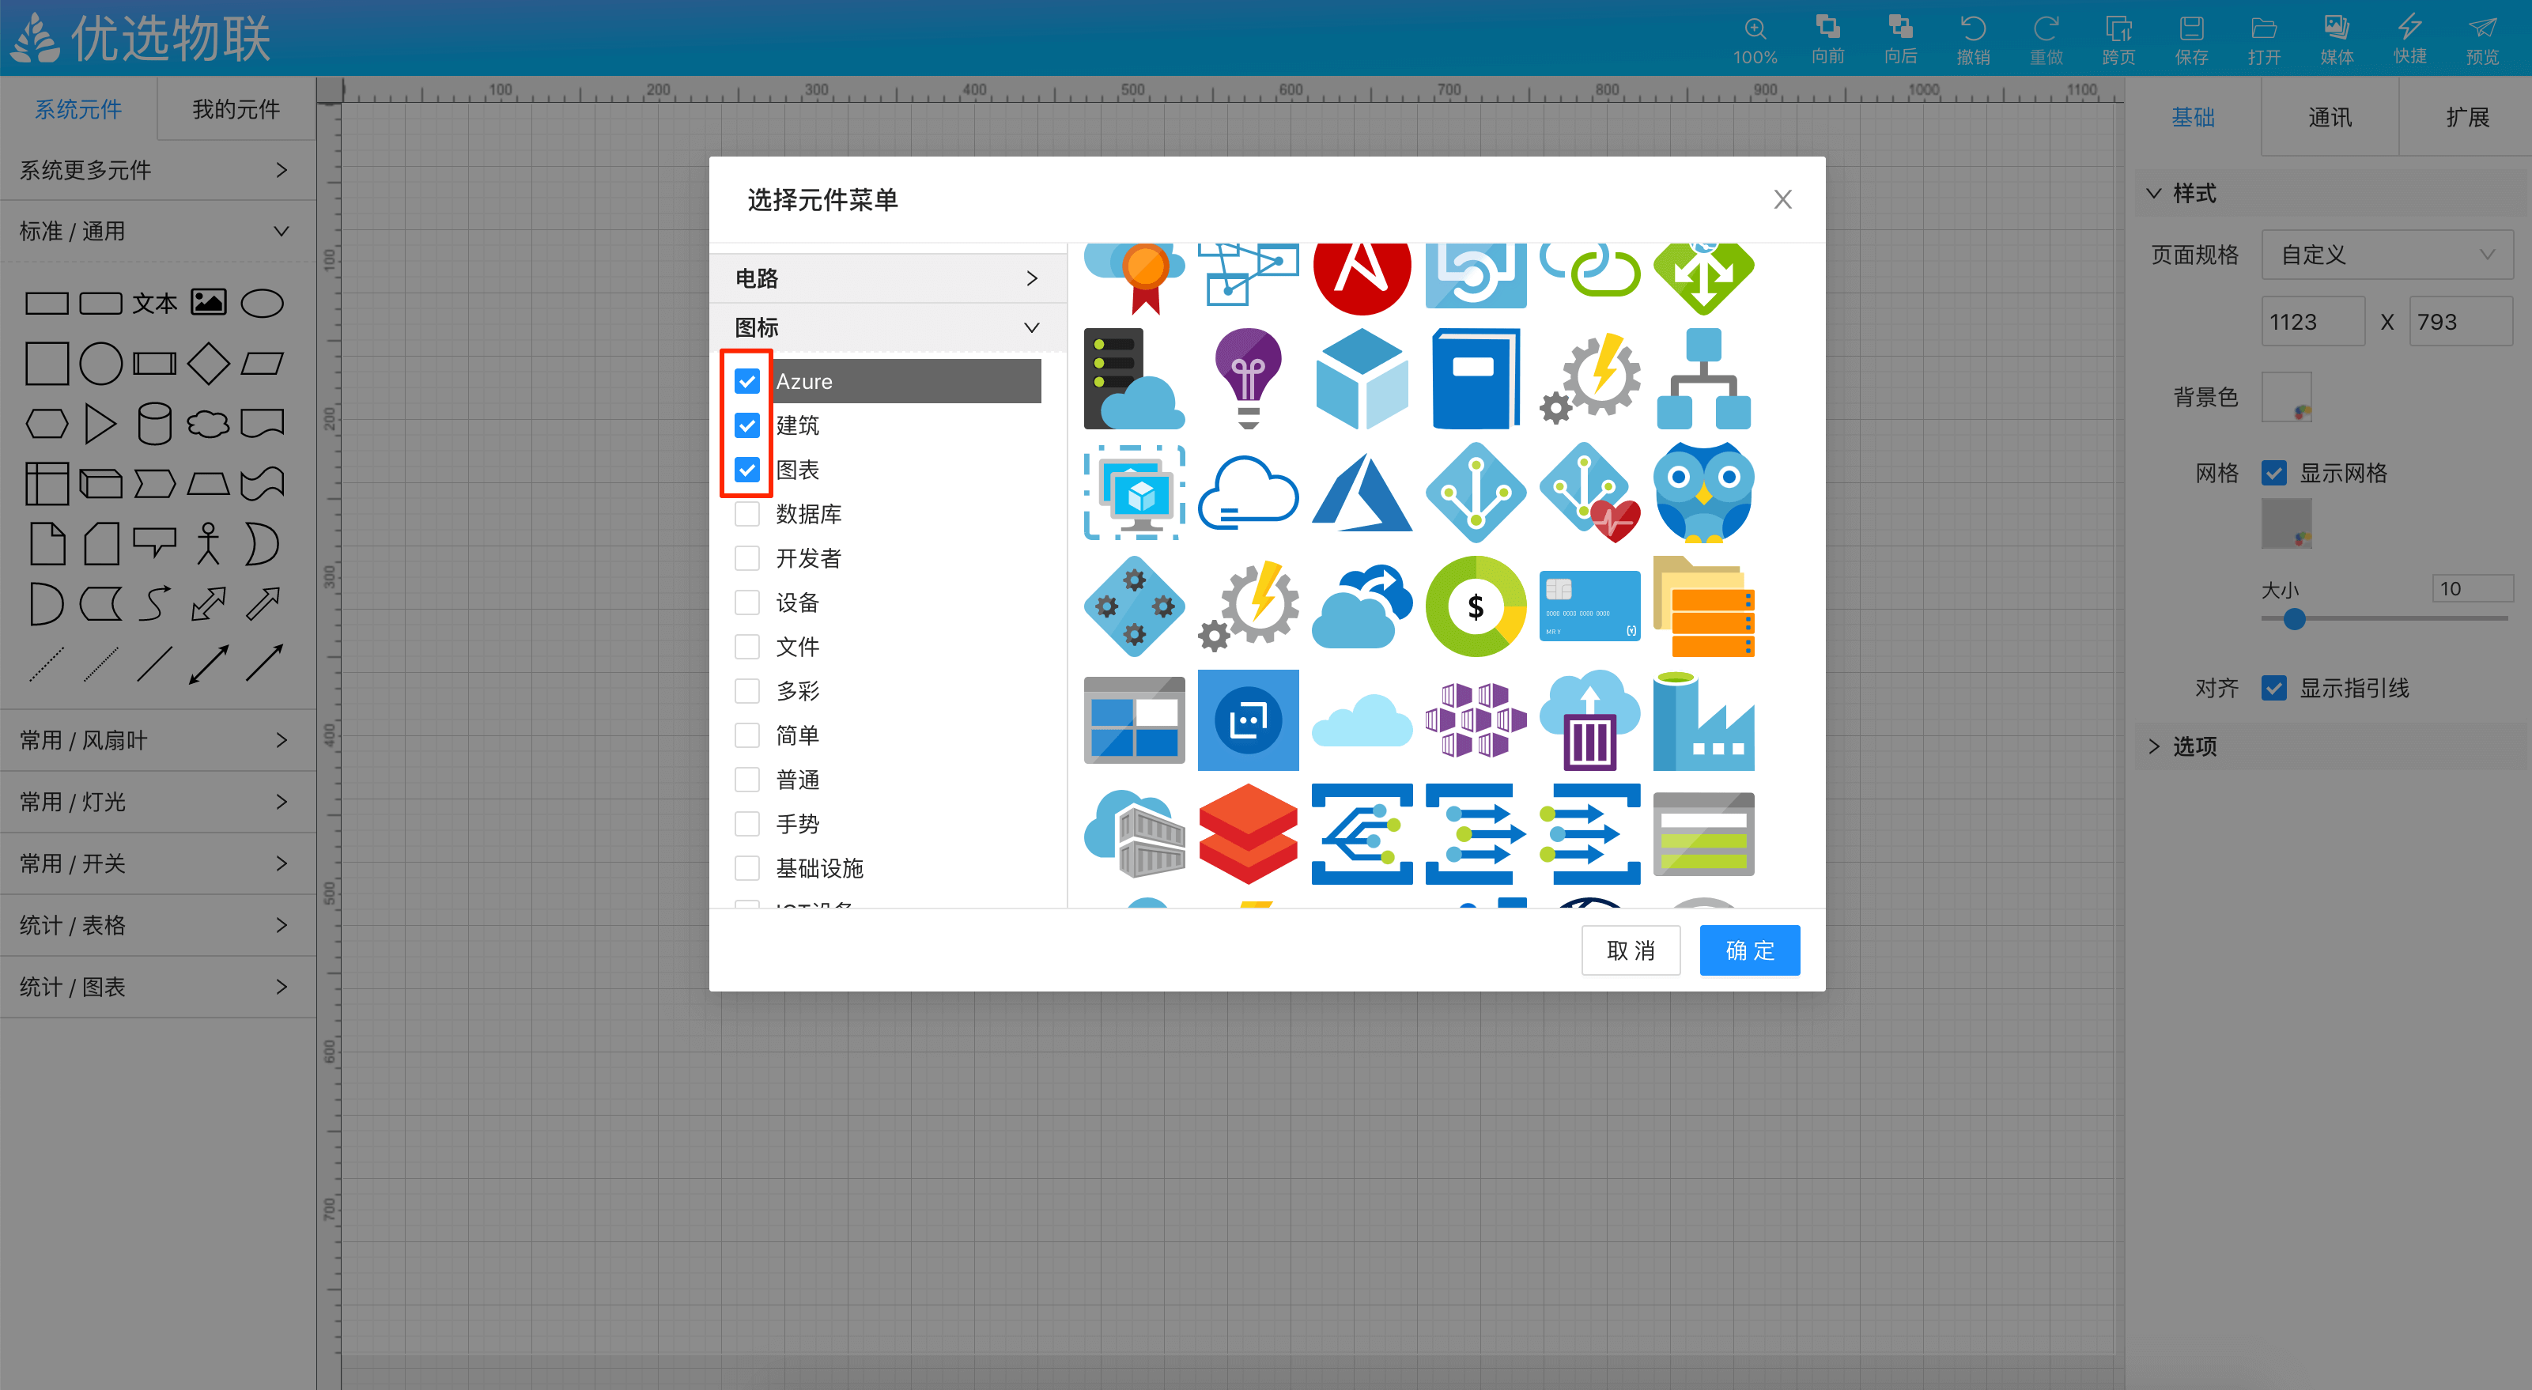
Task: Click the page width field 1123
Action: point(2313,322)
